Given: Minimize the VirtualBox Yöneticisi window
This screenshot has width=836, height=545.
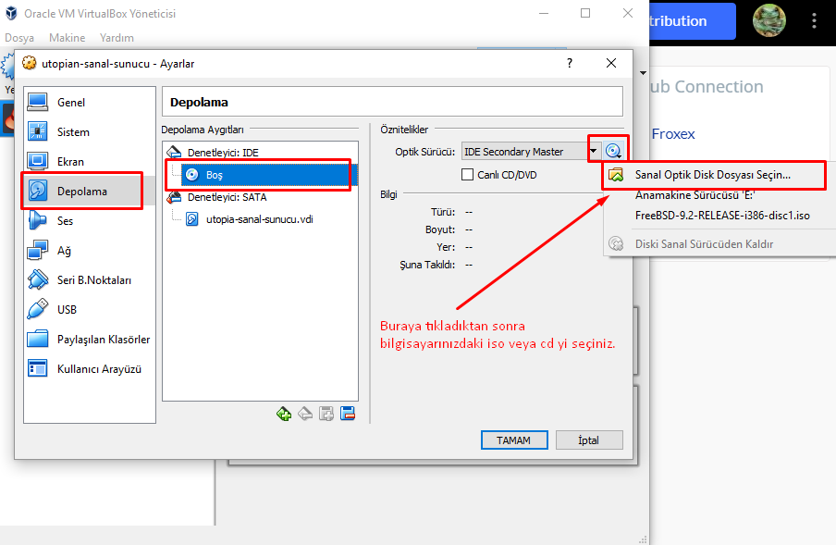Looking at the screenshot, I should [x=544, y=13].
